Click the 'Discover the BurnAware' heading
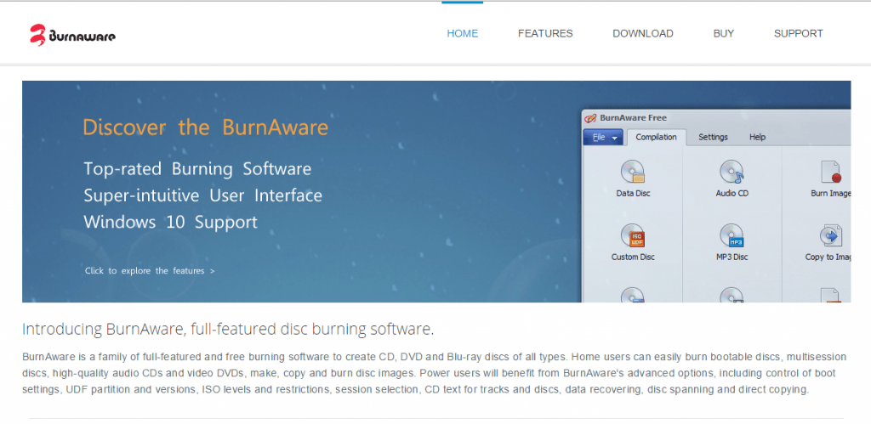This screenshot has height=424, width=871. coord(205,127)
